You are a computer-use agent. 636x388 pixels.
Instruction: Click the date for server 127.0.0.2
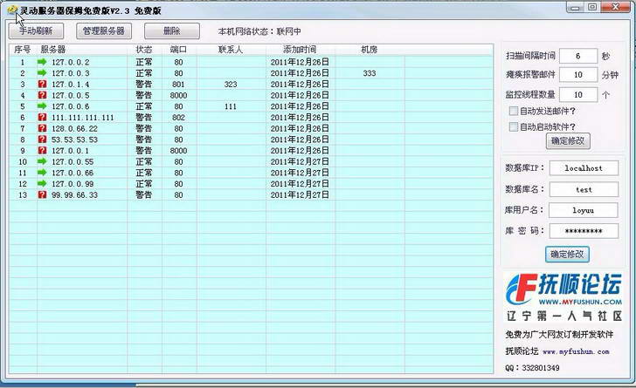pyautogui.click(x=300, y=62)
